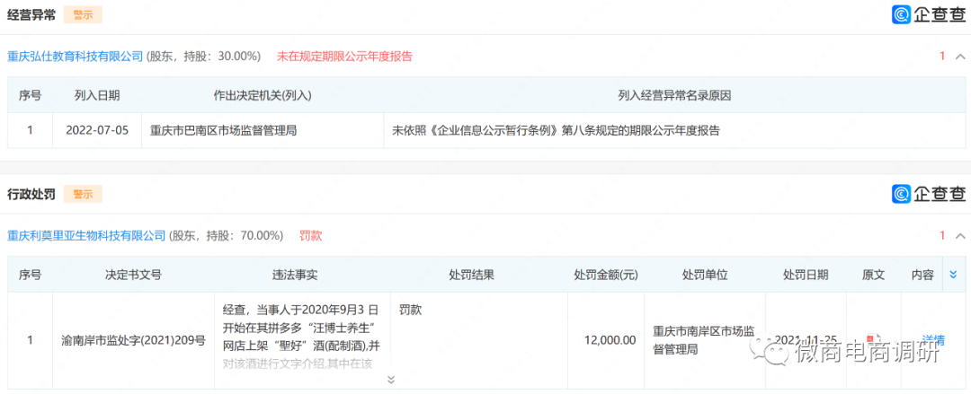
Task: Click the red 未在规定期限公示年度报告 label
Action: click(x=344, y=57)
